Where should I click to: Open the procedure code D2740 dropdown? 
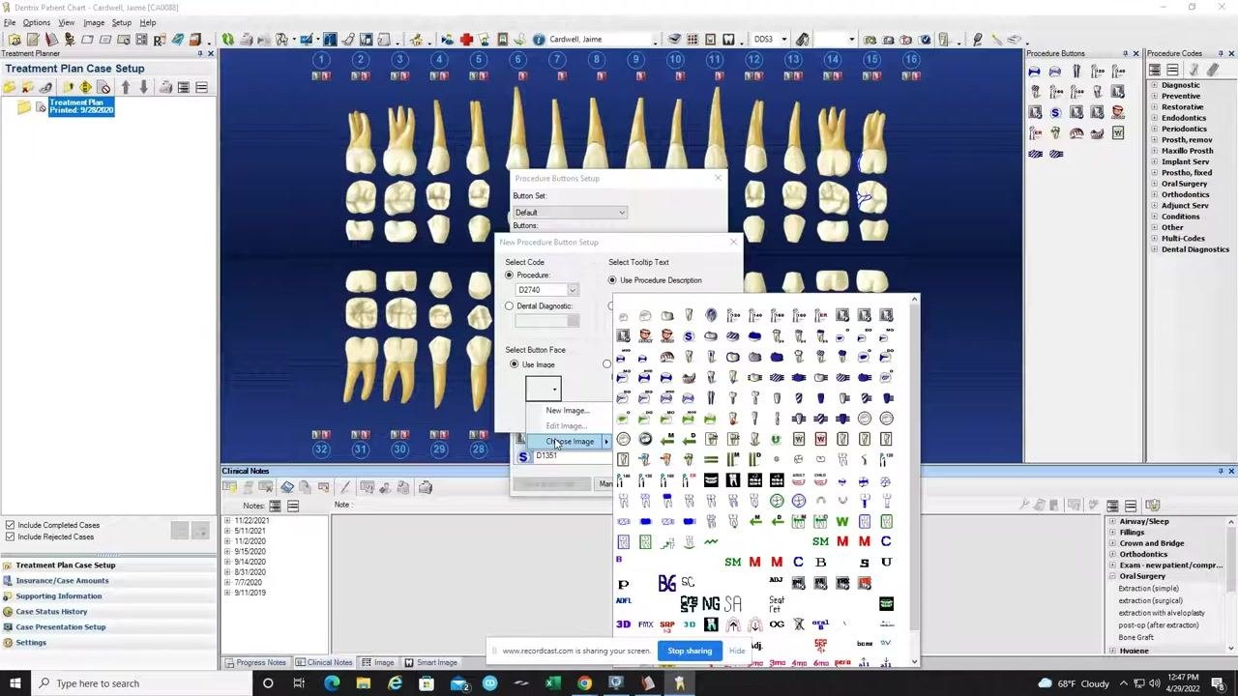click(x=573, y=290)
